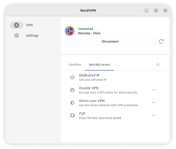Disconnect from the Norway server
The image size is (176, 149).
pyautogui.click(x=110, y=41)
